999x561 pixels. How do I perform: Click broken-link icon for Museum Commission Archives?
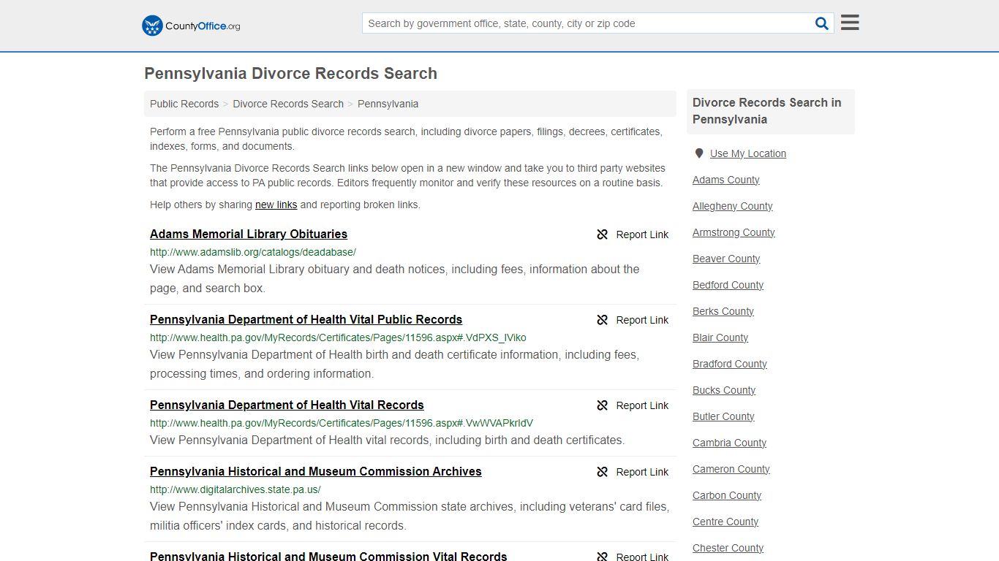603,472
